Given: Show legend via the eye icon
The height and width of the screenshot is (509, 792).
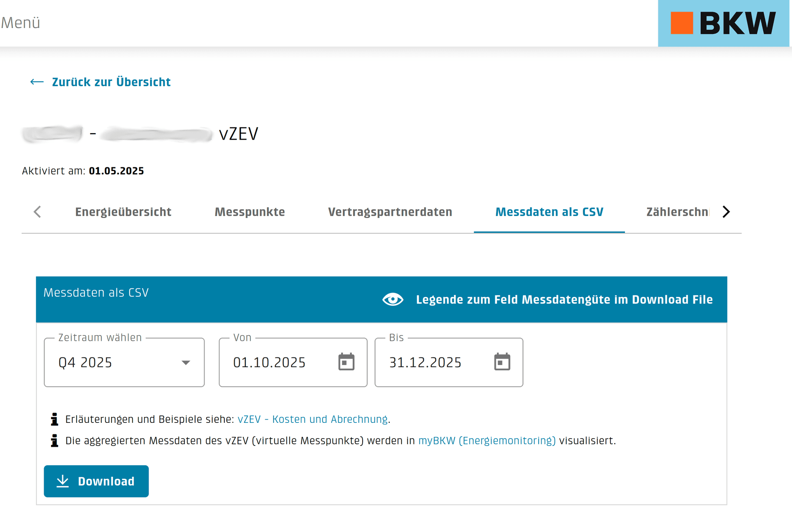Looking at the screenshot, I should 393,299.
